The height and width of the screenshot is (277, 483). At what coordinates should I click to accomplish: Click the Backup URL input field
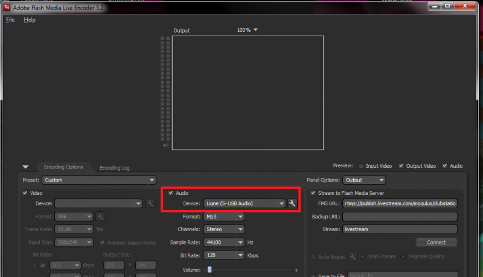point(400,217)
